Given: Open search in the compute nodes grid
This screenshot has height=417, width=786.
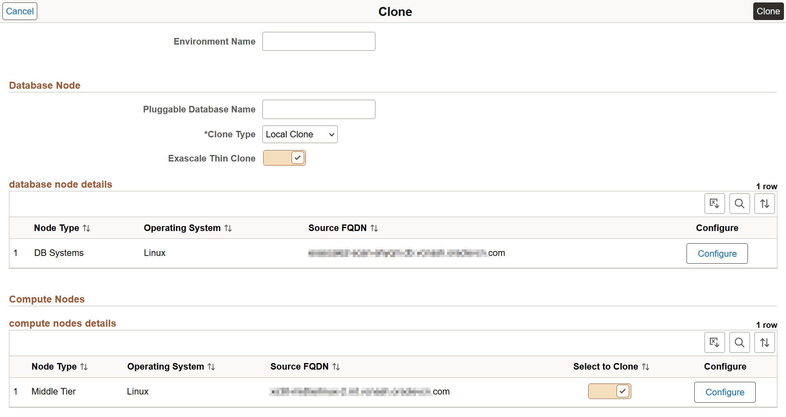Looking at the screenshot, I should 739,342.
